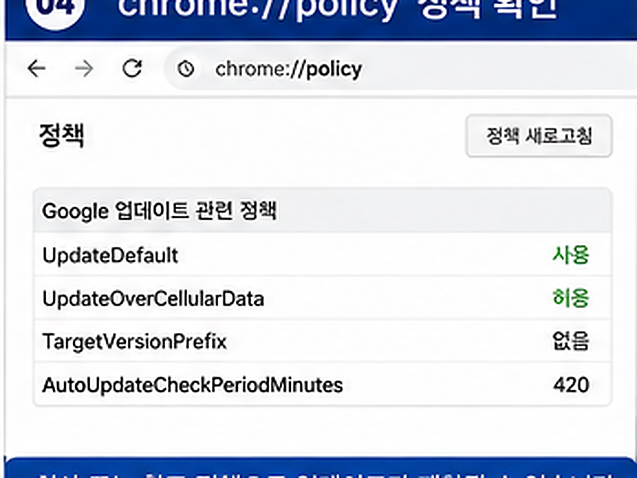Select the UpdateOverCellularData policy name

(153, 299)
